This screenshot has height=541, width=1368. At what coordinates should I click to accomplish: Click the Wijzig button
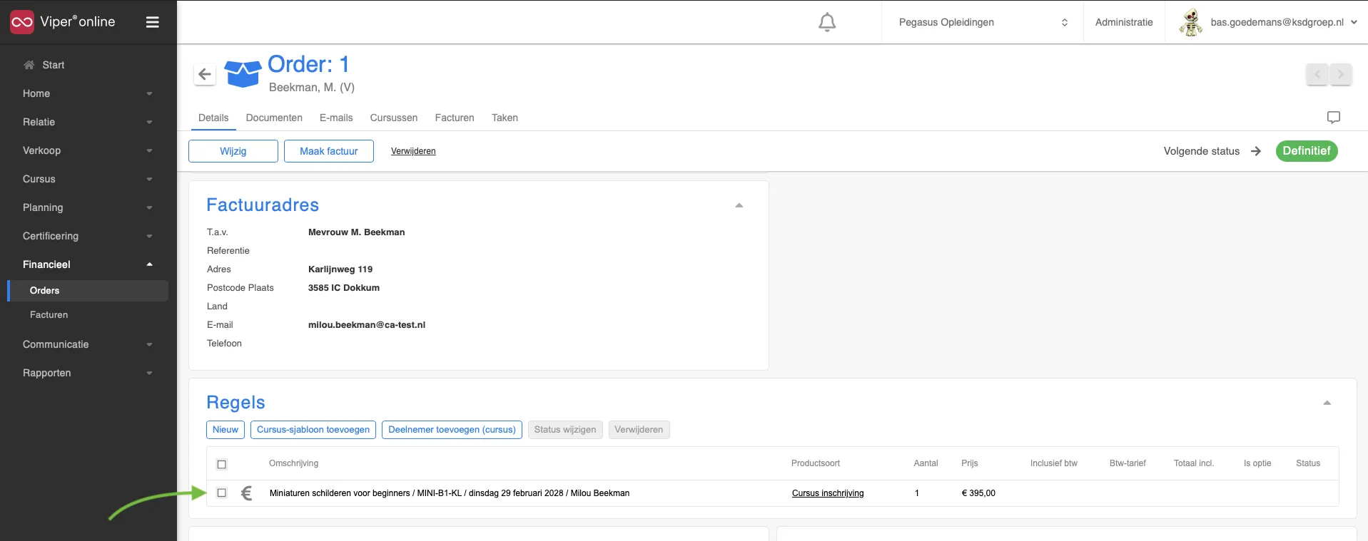point(233,151)
